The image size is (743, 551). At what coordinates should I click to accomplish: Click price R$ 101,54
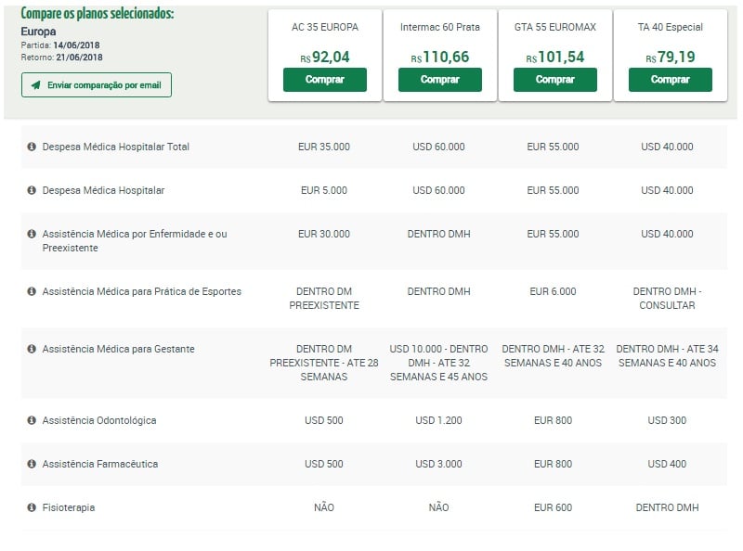[554, 58]
